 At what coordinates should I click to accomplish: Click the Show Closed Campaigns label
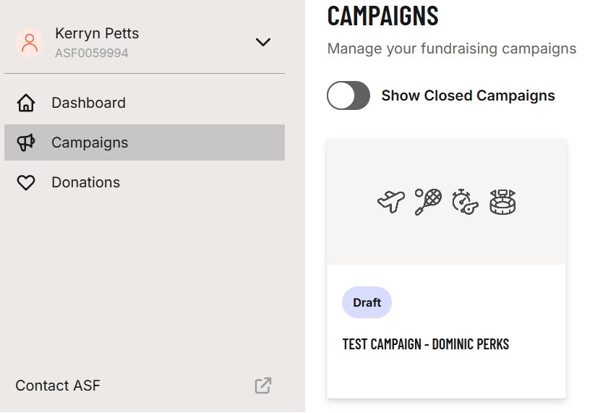[x=468, y=95]
